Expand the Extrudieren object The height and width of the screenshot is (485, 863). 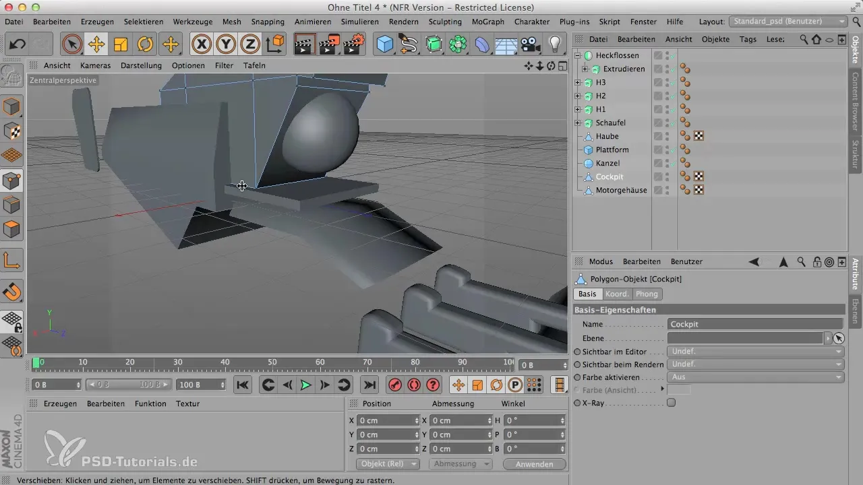point(585,69)
